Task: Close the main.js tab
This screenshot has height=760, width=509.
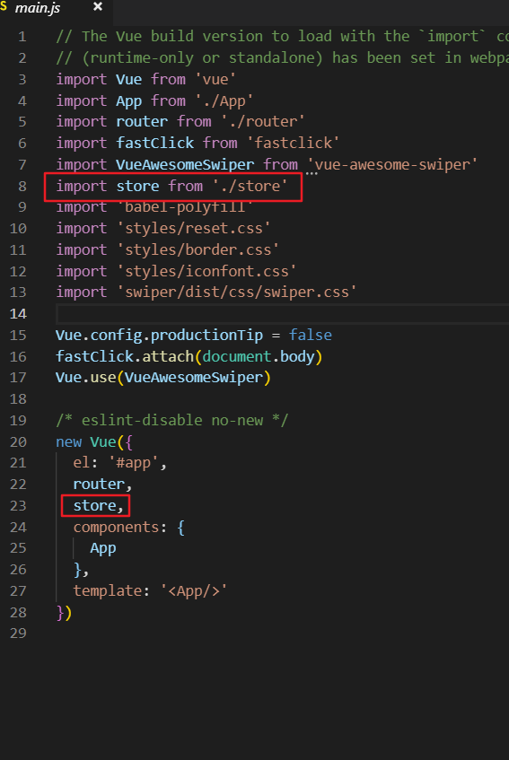Action: pyautogui.click(x=98, y=7)
